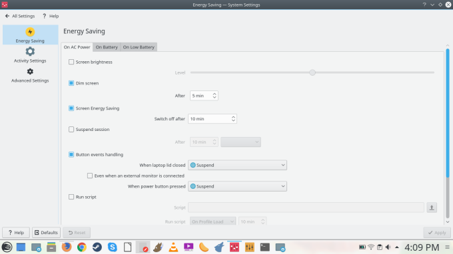The width and height of the screenshot is (453, 254).
Task: Select the On AC Power tab
Action: click(77, 47)
